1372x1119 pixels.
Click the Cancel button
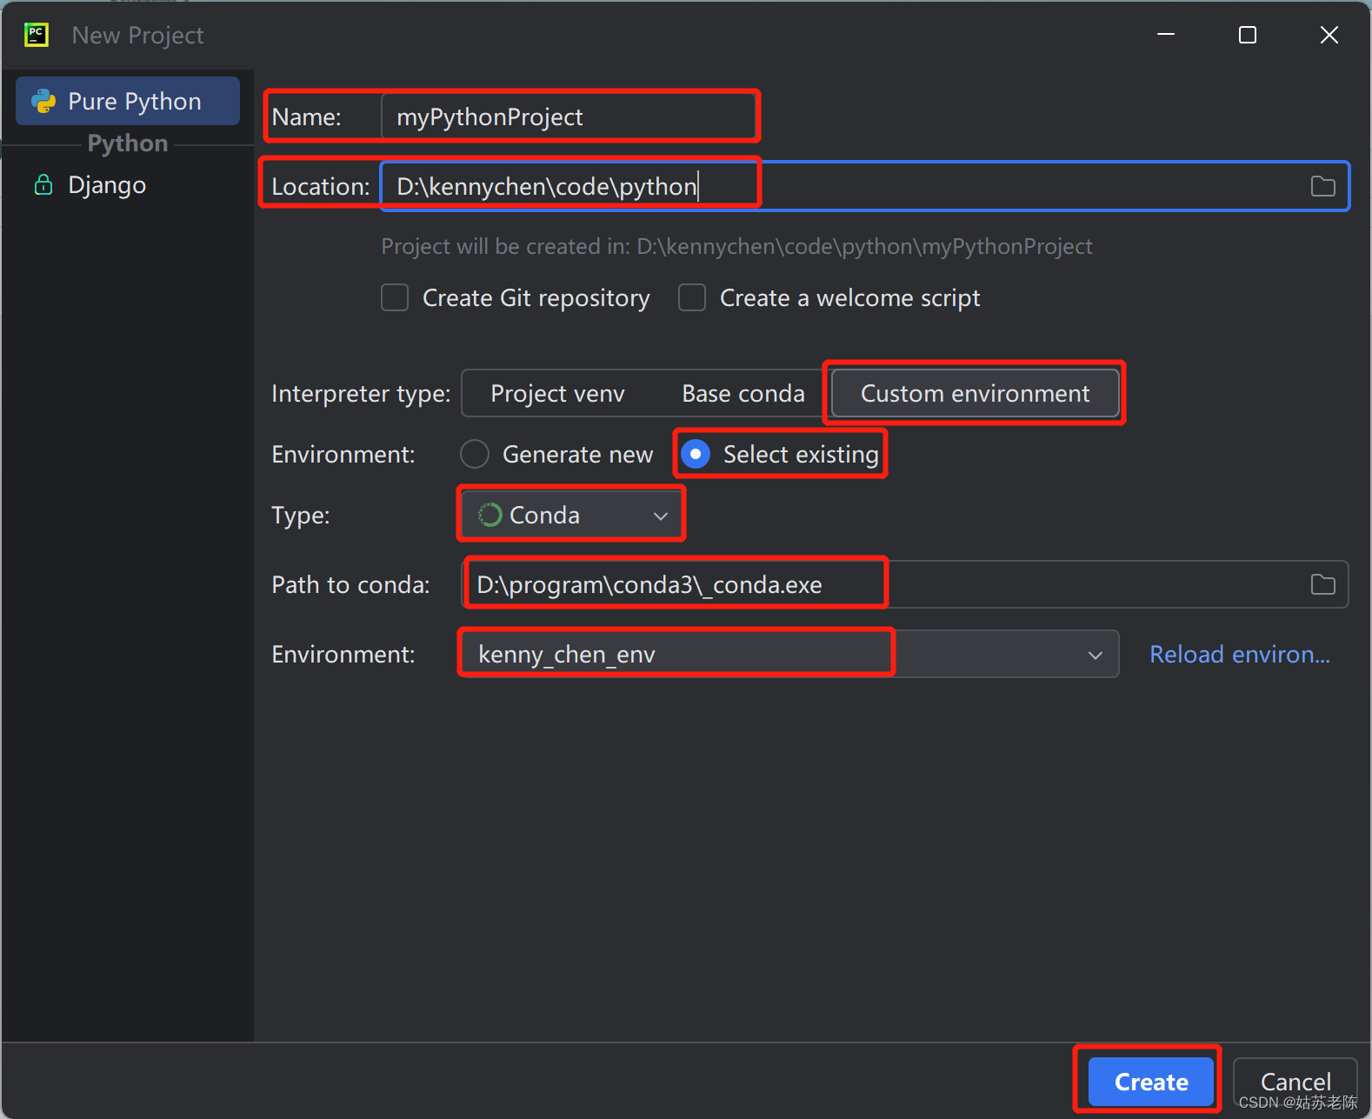click(x=1295, y=1082)
